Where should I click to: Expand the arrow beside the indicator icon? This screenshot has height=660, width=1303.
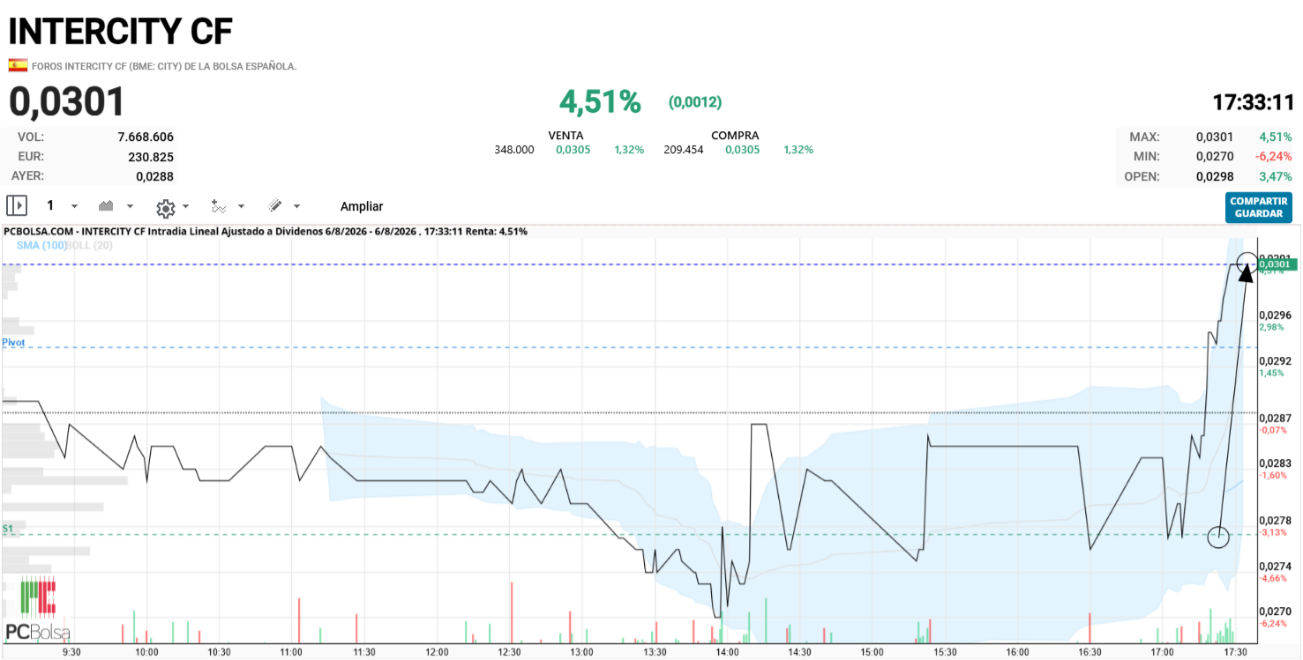pyautogui.click(x=241, y=206)
